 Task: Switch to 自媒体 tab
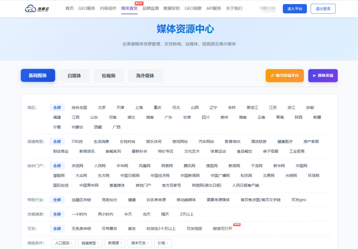(74, 76)
